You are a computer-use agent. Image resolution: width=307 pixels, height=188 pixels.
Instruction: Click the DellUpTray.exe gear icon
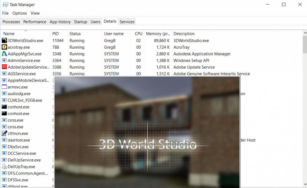pyautogui.click(x=4, y=167)
